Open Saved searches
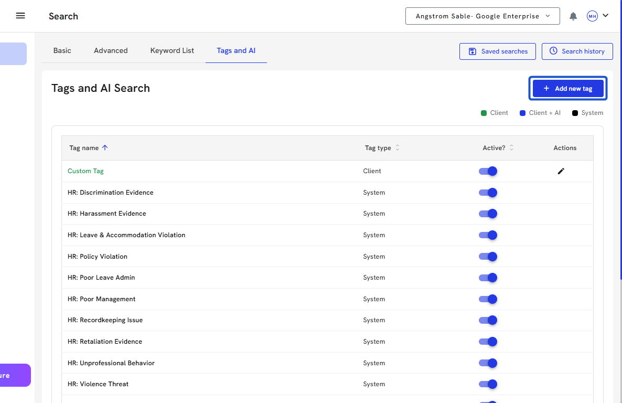This screenshot has height=403, width=622. 497,51
